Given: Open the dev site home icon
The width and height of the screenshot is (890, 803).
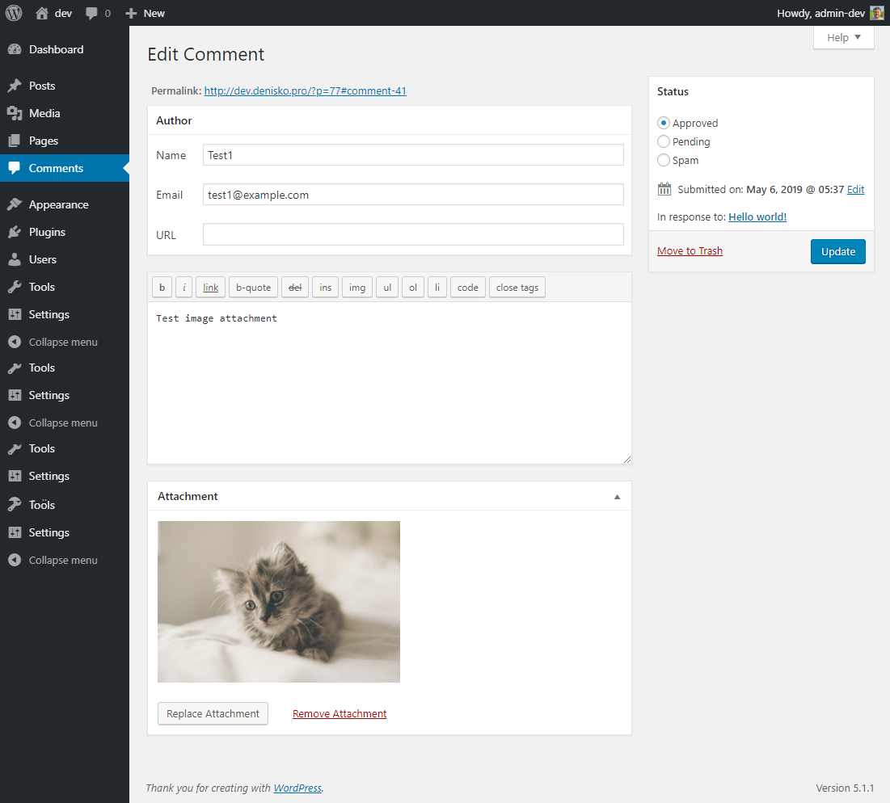Looking at the screenshot, I should 42,13.
